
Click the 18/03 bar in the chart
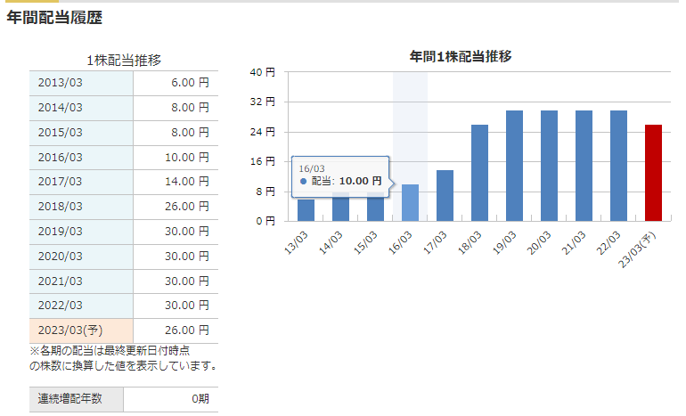point(479,173)
